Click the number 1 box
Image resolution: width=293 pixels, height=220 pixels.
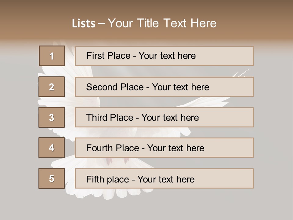(x=52, y=56)
